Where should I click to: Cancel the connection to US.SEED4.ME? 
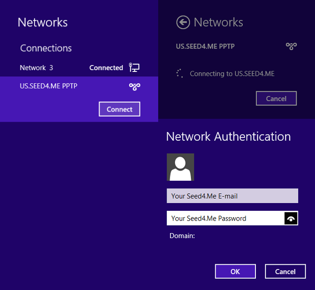(276, 99)
